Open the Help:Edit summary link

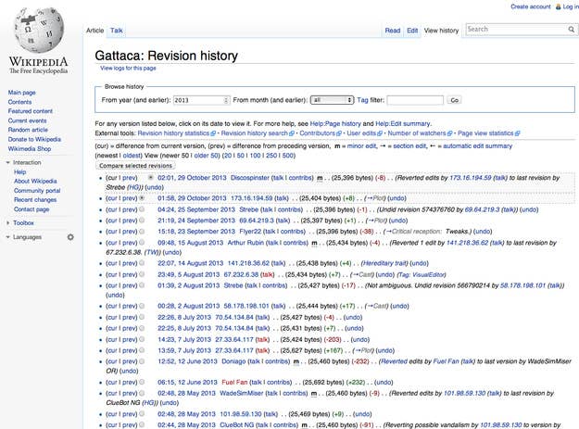402,123
